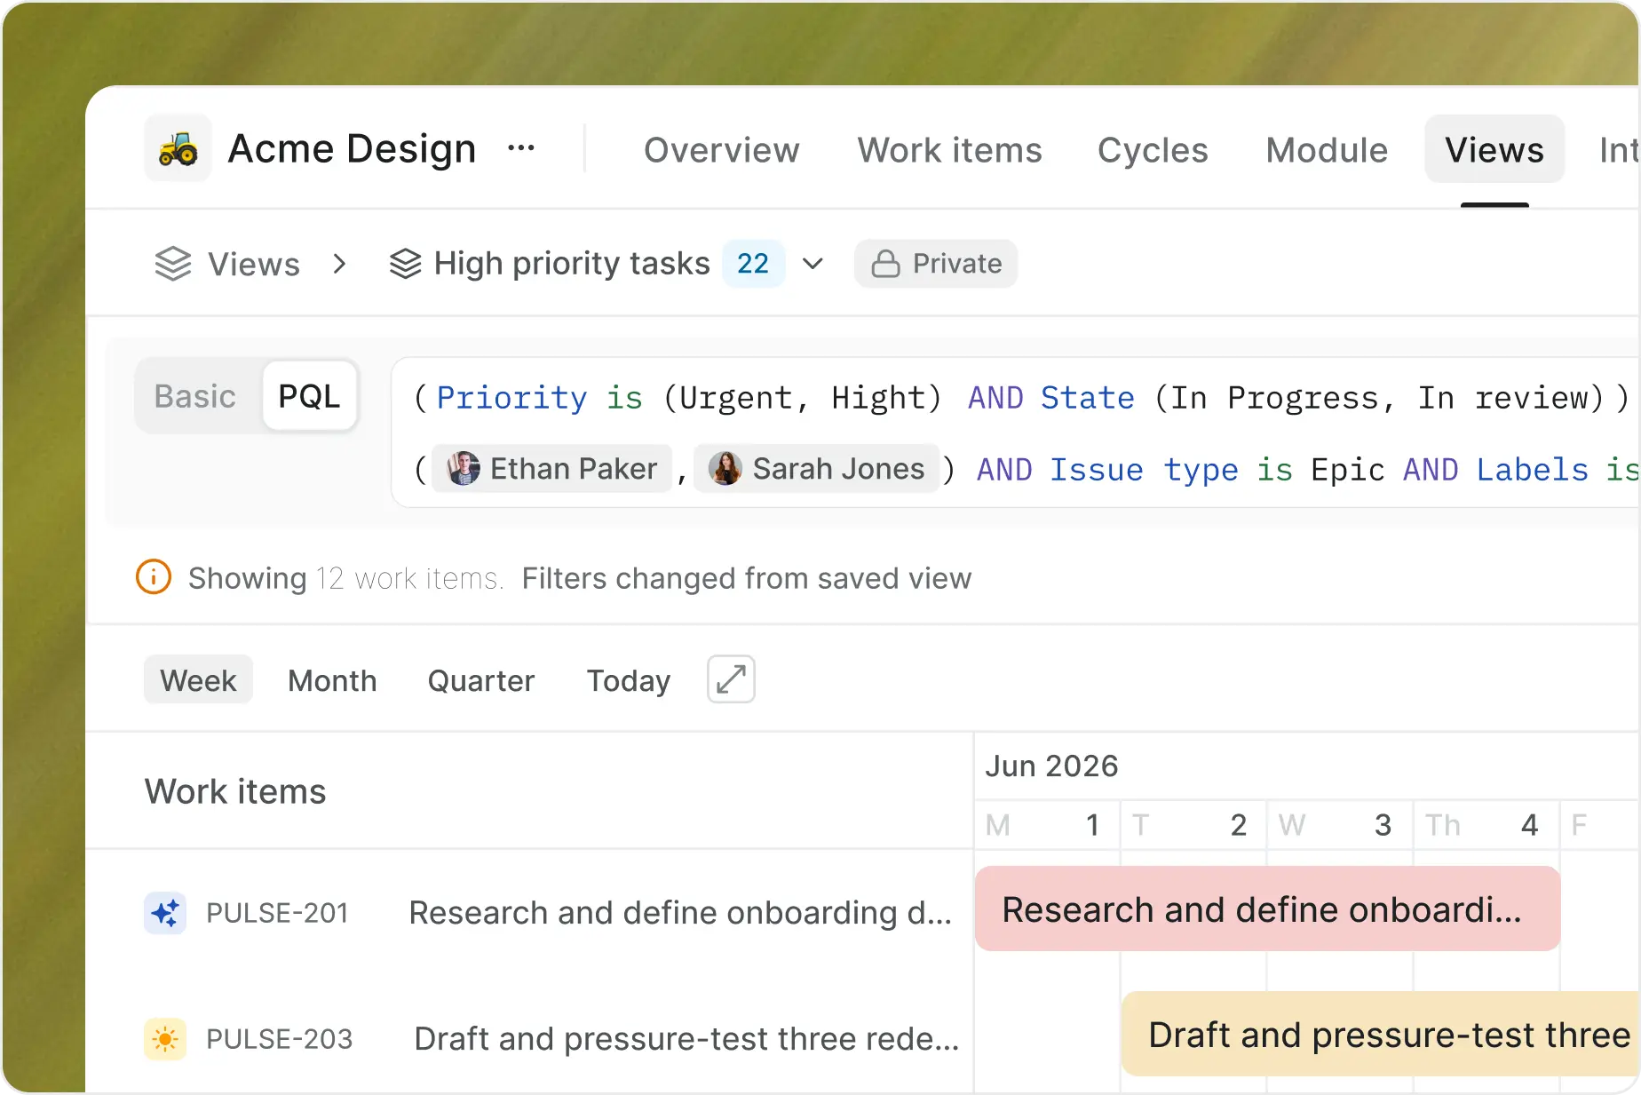Switch filter mode to Basic
This screenshot has width=1641, height=1095.
coord(195,396)
